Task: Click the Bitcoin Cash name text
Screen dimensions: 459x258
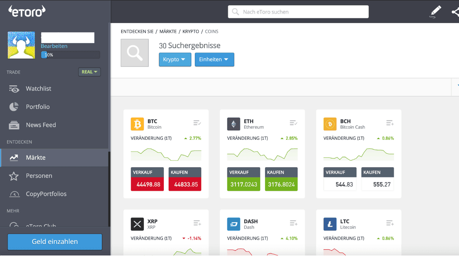Action: point(352,127)
